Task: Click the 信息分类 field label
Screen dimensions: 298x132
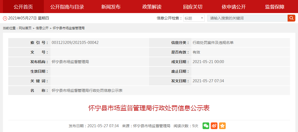Action: coord(180,43)
